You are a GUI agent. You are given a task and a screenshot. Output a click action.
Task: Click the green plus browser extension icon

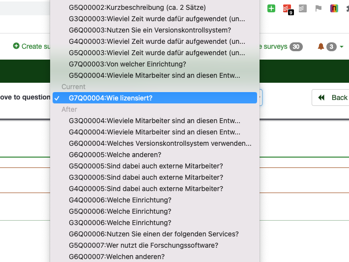(x=271, y=8)
